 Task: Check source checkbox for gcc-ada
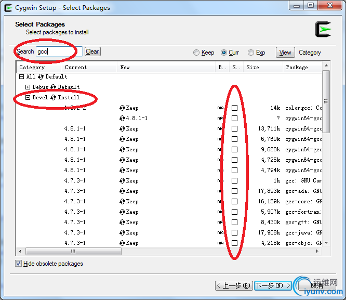[235, 191]
